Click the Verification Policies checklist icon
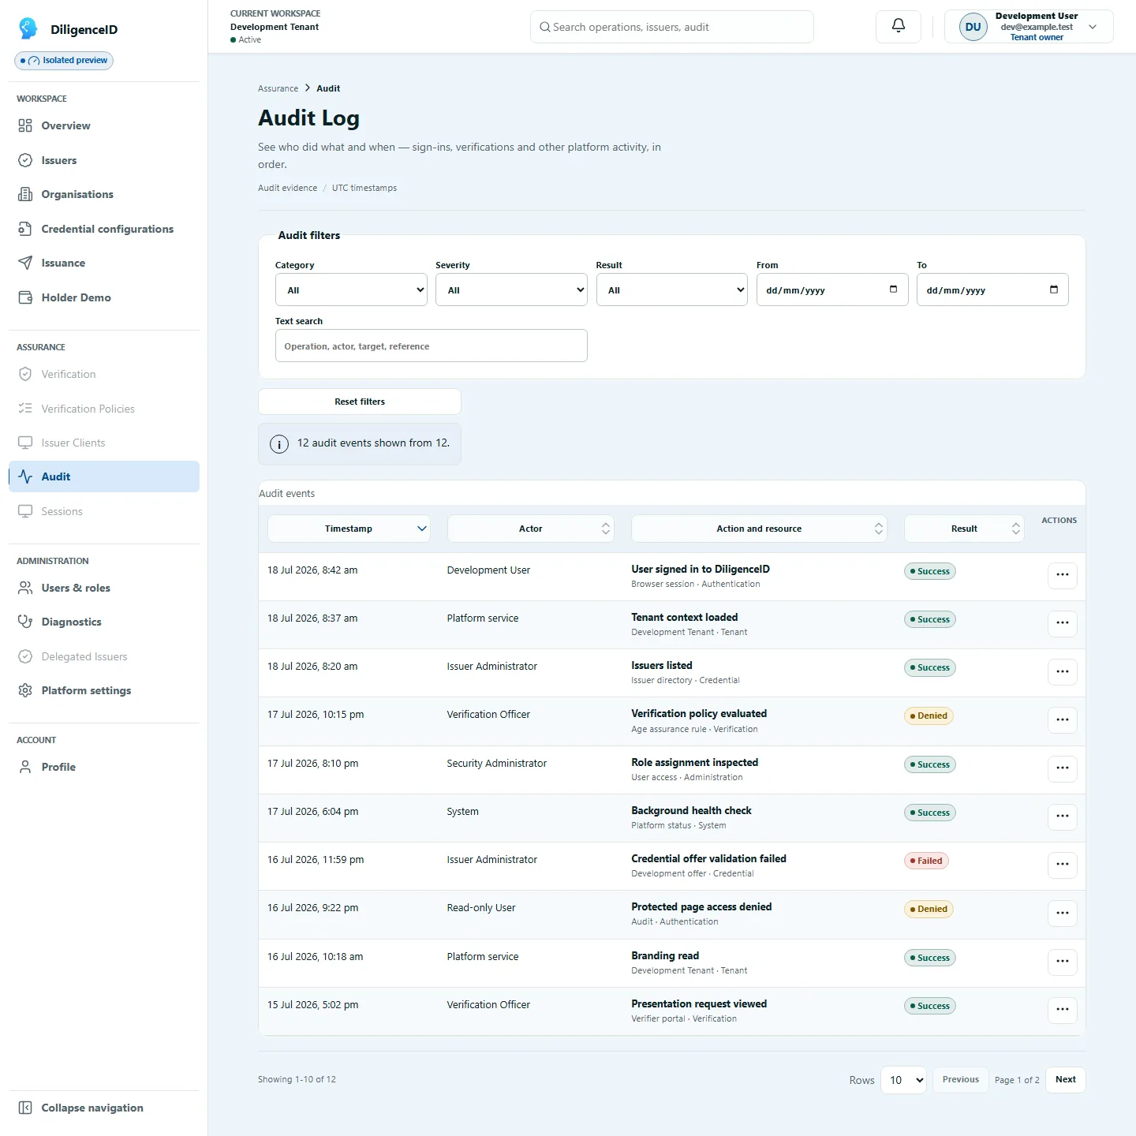Screen dimensions: 1136x1136 [x=25, y=409]
